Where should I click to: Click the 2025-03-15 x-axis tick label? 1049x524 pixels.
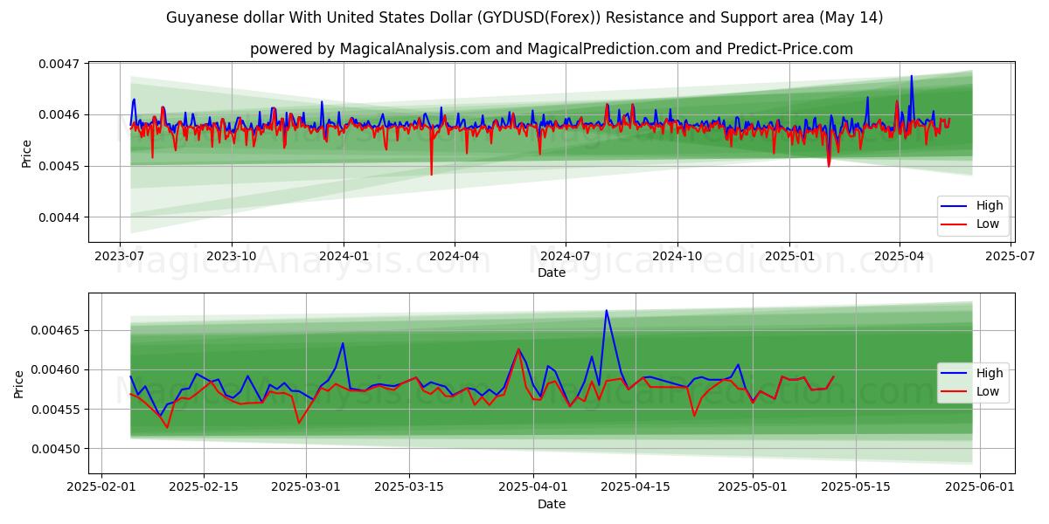(409, 487)
